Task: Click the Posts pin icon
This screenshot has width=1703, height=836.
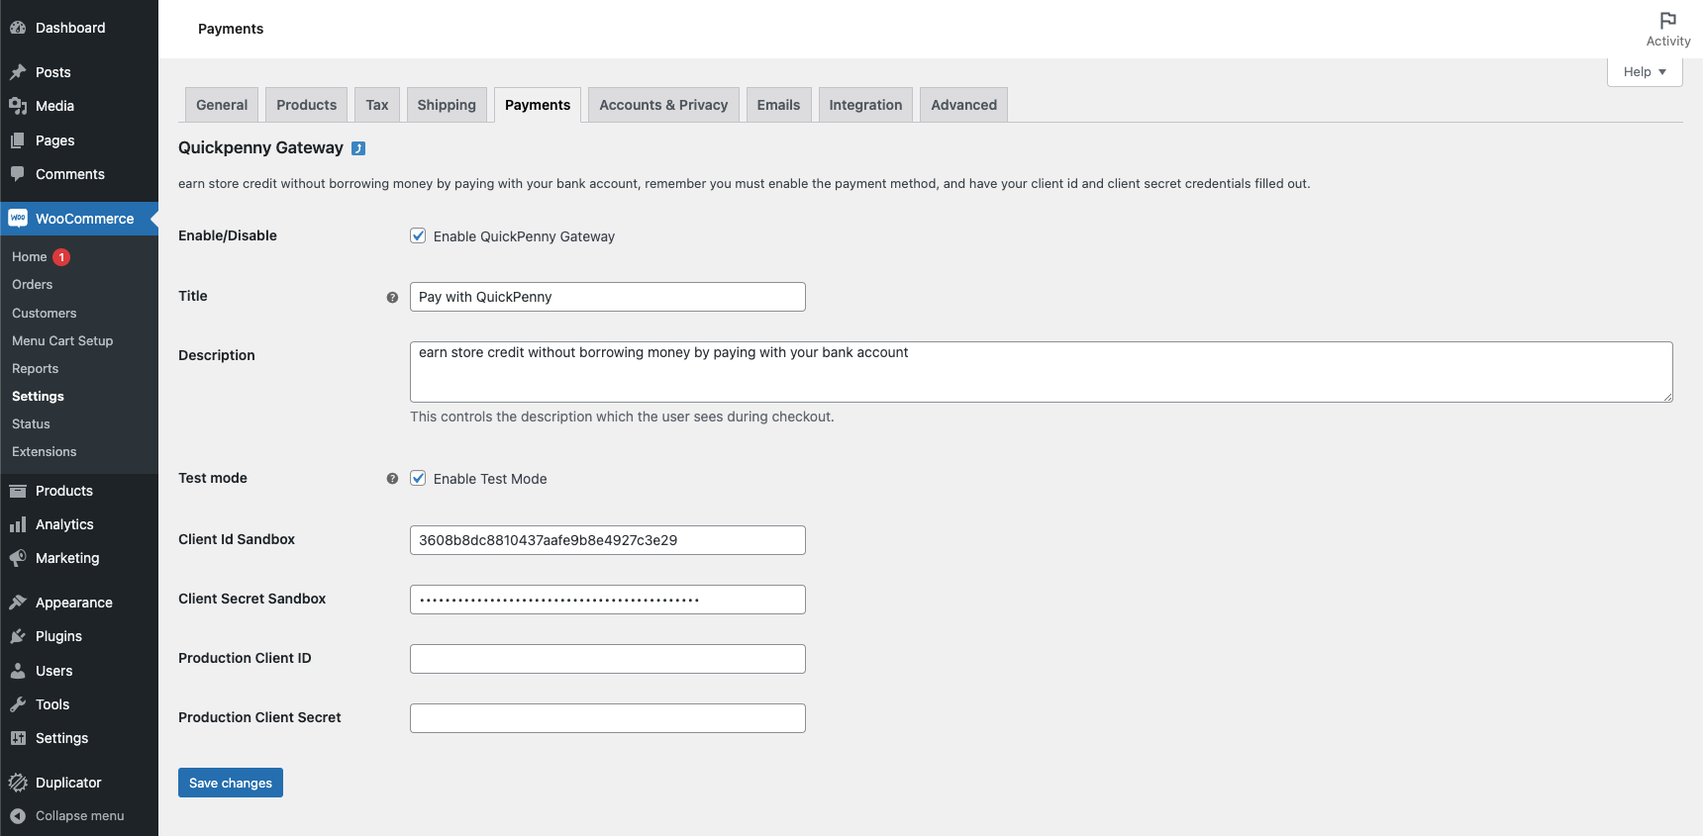Action: click(18, 72)
